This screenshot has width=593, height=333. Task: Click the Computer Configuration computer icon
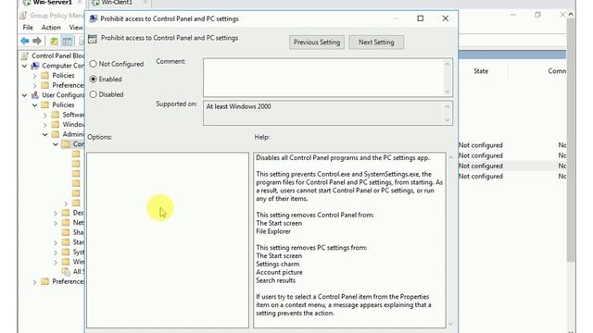click(35, 66)
